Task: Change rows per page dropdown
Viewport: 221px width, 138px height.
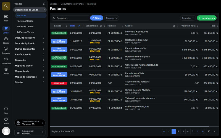Action: (212, 131)
